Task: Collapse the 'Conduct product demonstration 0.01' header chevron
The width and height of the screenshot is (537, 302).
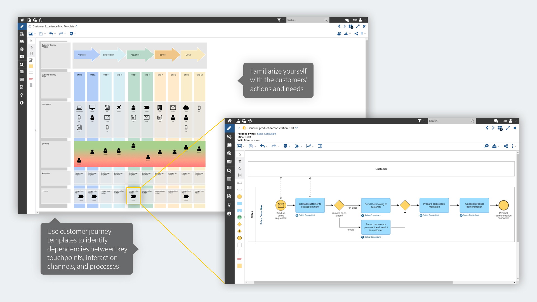Action: tap(239, 128)
